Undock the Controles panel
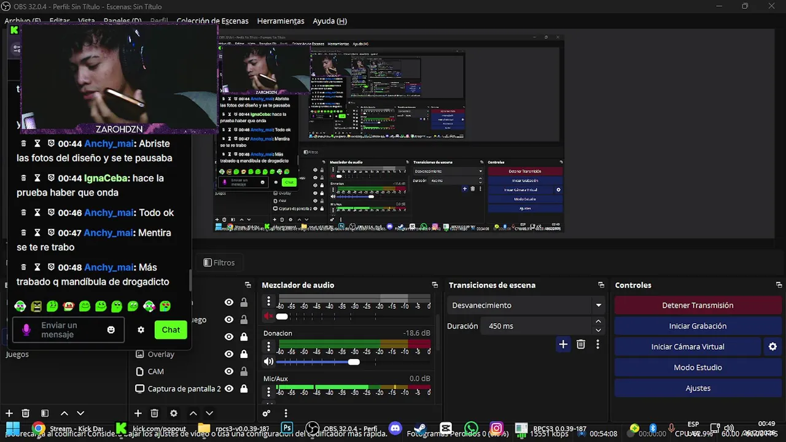The image size is (786, 442). pos(779,285)
